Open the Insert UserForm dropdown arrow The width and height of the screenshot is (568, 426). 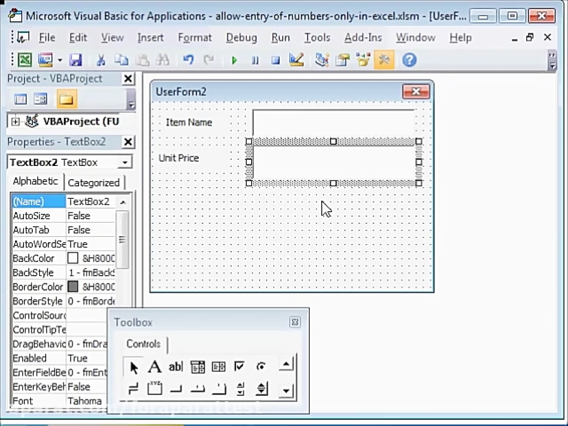pyautogui.click(x=61, y=60)
